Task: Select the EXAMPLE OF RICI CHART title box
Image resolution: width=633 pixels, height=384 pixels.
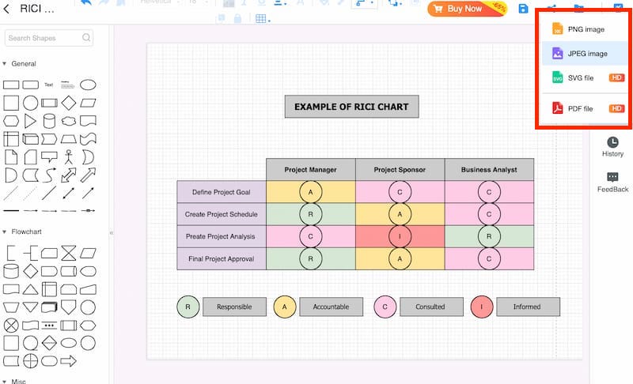Action: 351,107
